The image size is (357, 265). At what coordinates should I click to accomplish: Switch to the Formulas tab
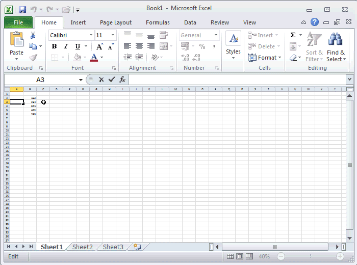point(158,22)
